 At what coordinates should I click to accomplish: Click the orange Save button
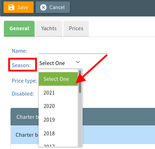point(19,7)
